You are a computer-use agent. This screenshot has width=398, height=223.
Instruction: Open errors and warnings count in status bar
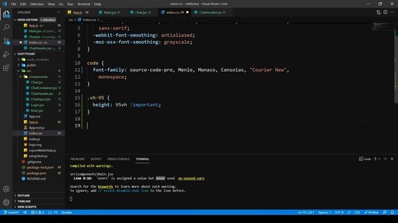[x=37, y=212]
